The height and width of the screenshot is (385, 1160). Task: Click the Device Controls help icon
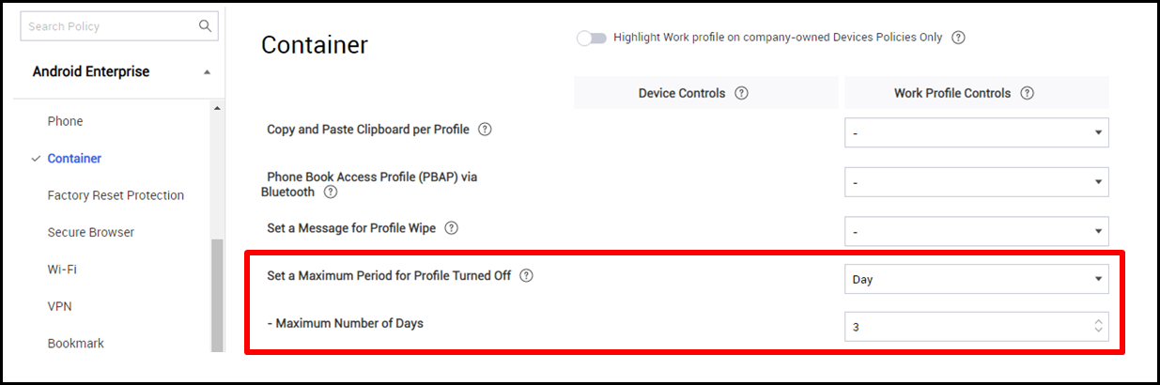[741, 93]
